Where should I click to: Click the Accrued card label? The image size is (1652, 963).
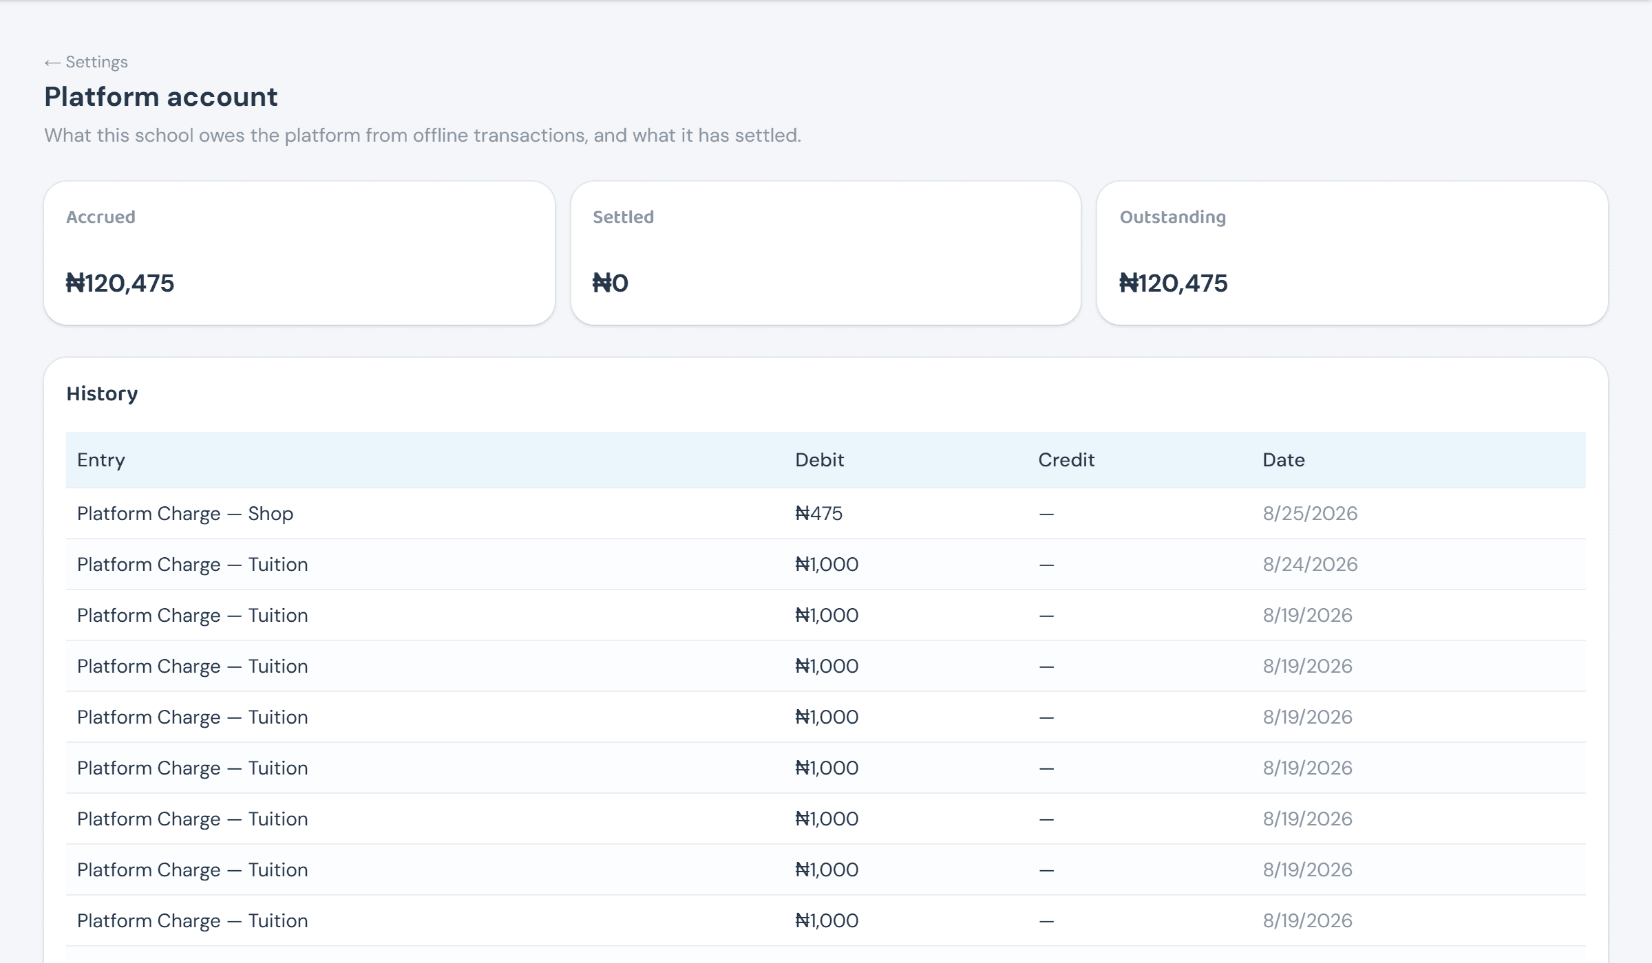(100, 217)
